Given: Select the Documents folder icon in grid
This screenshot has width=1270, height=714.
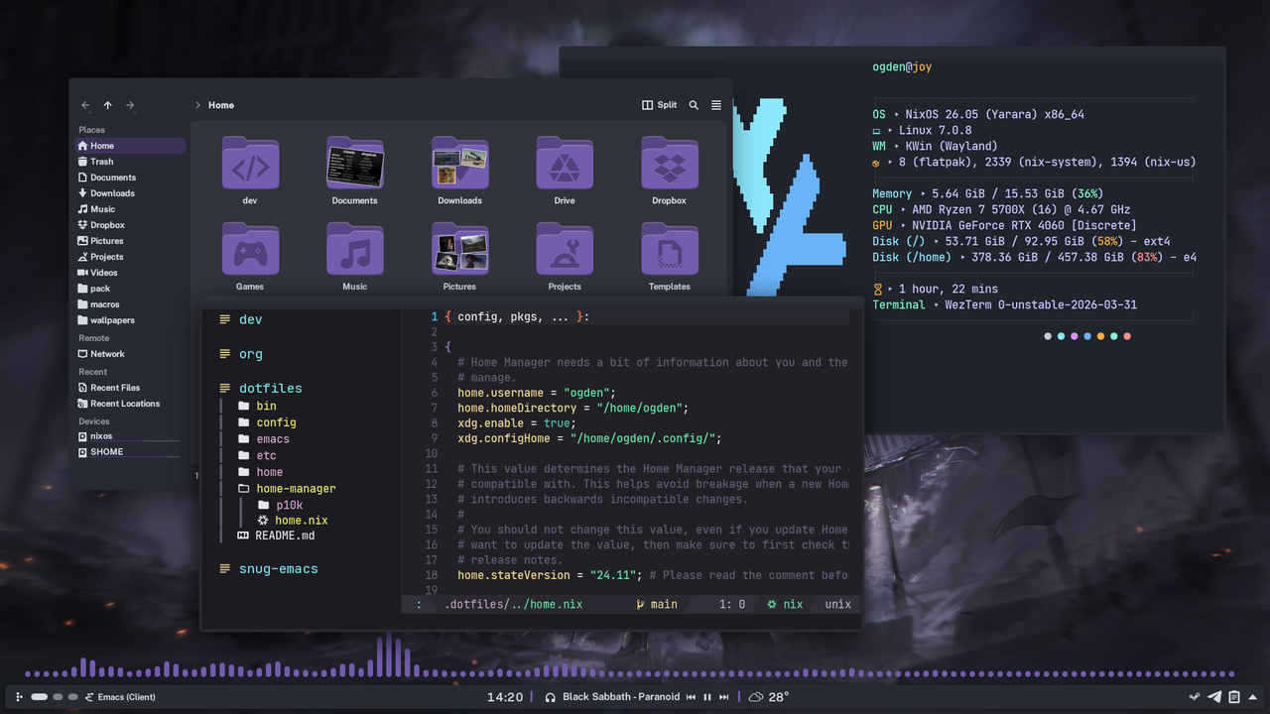Looking at the screenshot, I should (x=355, y=164).
